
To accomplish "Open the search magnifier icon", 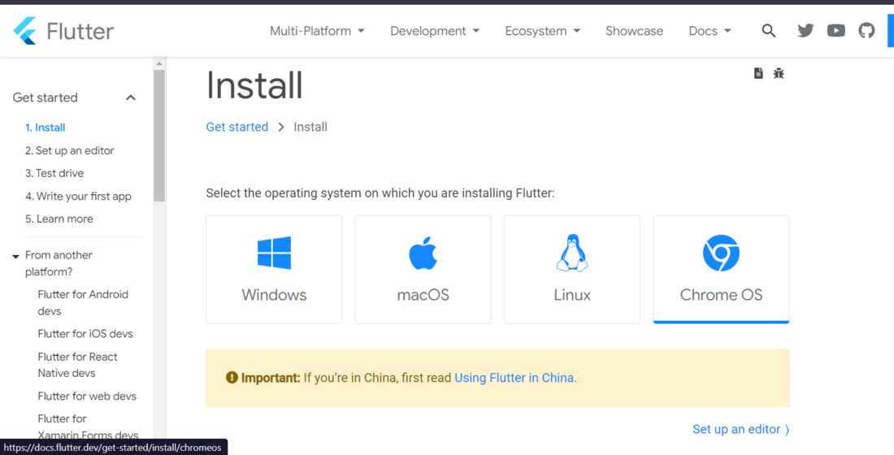I will click(769, 31).
